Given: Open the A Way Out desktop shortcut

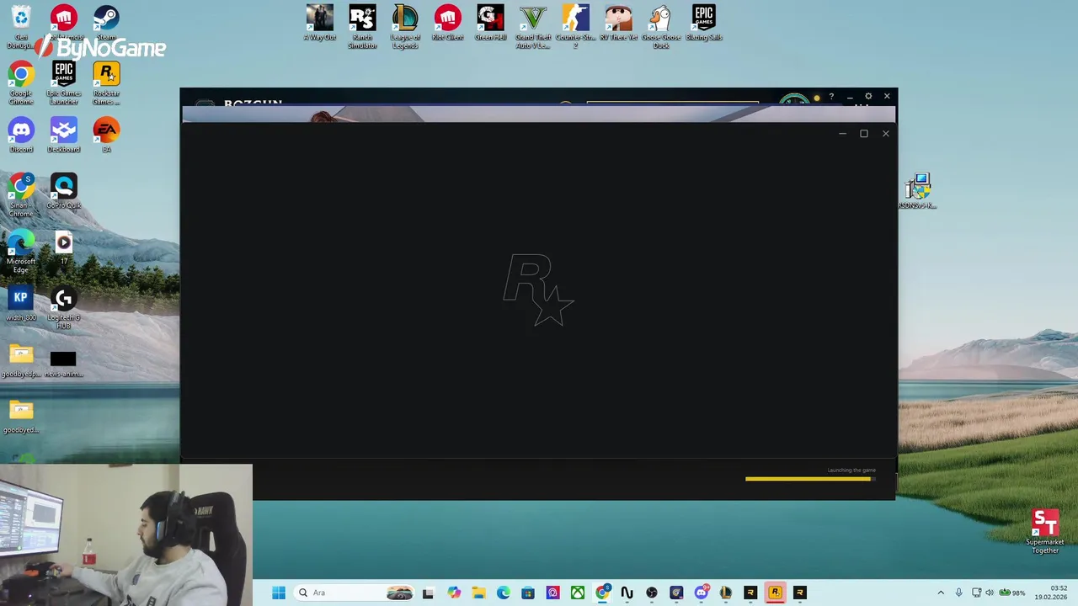Looking at the screenshot, I should (320, 23).
